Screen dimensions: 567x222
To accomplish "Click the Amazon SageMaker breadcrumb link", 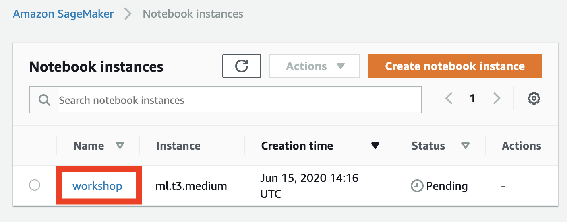I will [63, 14].
